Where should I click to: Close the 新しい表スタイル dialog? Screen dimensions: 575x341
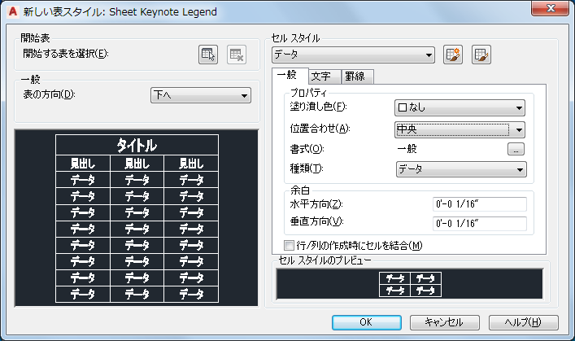[x=550, y=8]
